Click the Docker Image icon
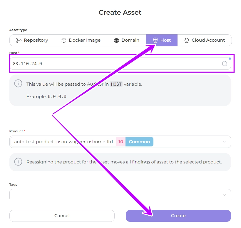Screen dimensions: 241x228 (64, 40)
